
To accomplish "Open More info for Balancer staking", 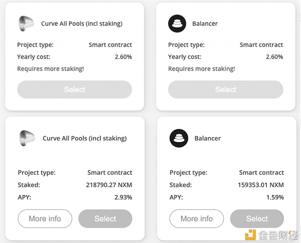I will point(197,218).
